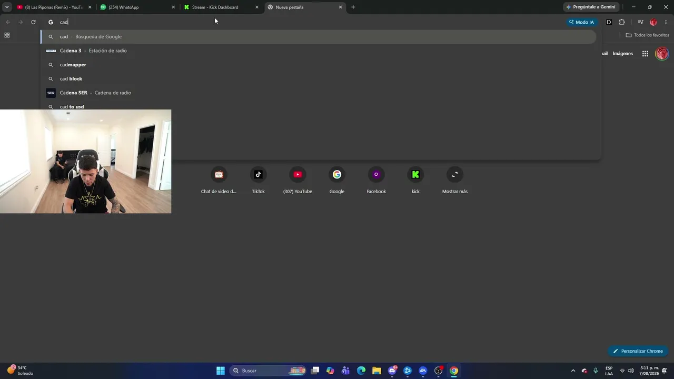Switch to the WhatsApp tab

tap(136, 7)
